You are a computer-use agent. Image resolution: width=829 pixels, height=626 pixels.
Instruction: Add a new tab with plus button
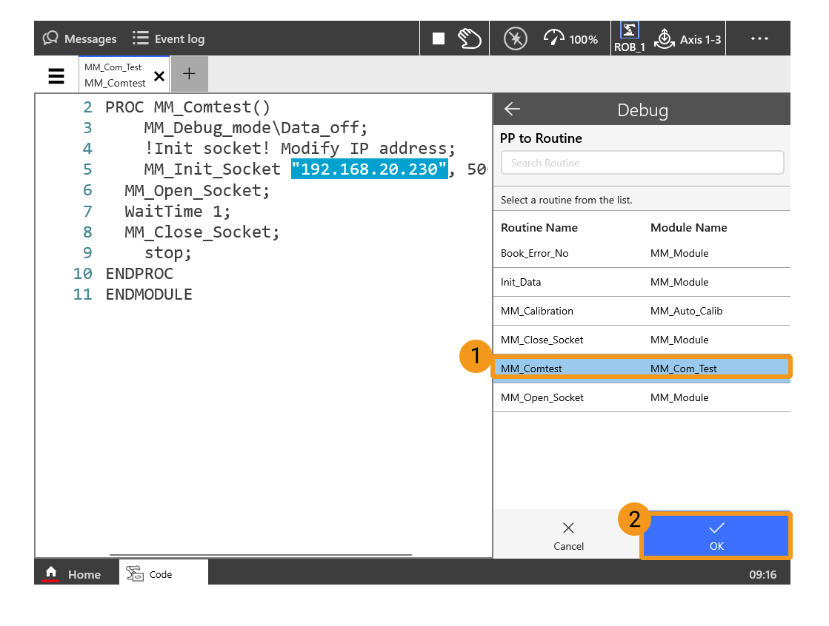point(189,74)
